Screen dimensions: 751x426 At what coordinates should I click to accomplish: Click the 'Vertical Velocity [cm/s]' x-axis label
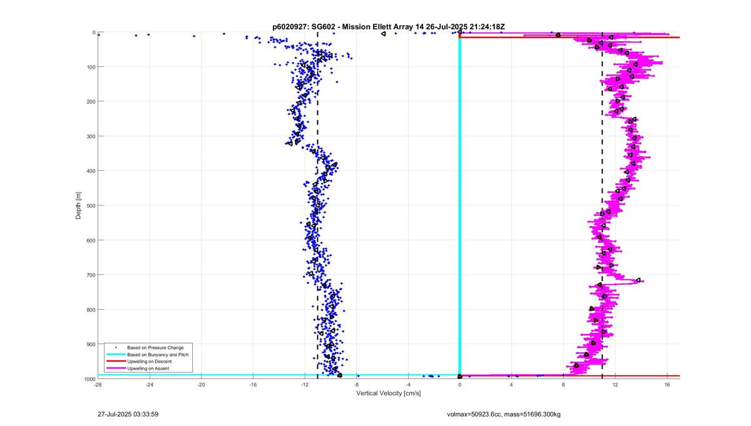coord(389,393)
